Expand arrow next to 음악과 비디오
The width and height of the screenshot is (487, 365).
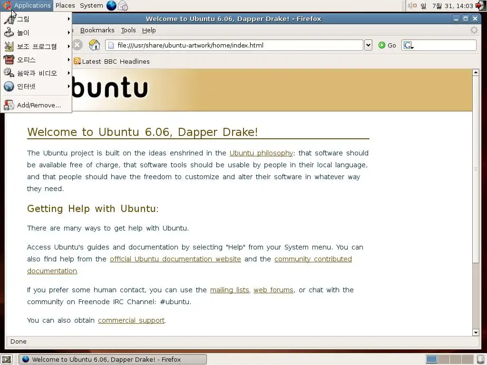point(68,73)
